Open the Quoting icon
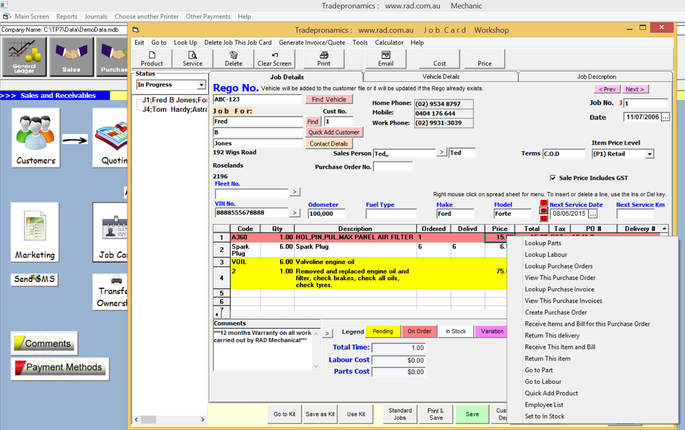685x430 pixels. click(110, 138)
